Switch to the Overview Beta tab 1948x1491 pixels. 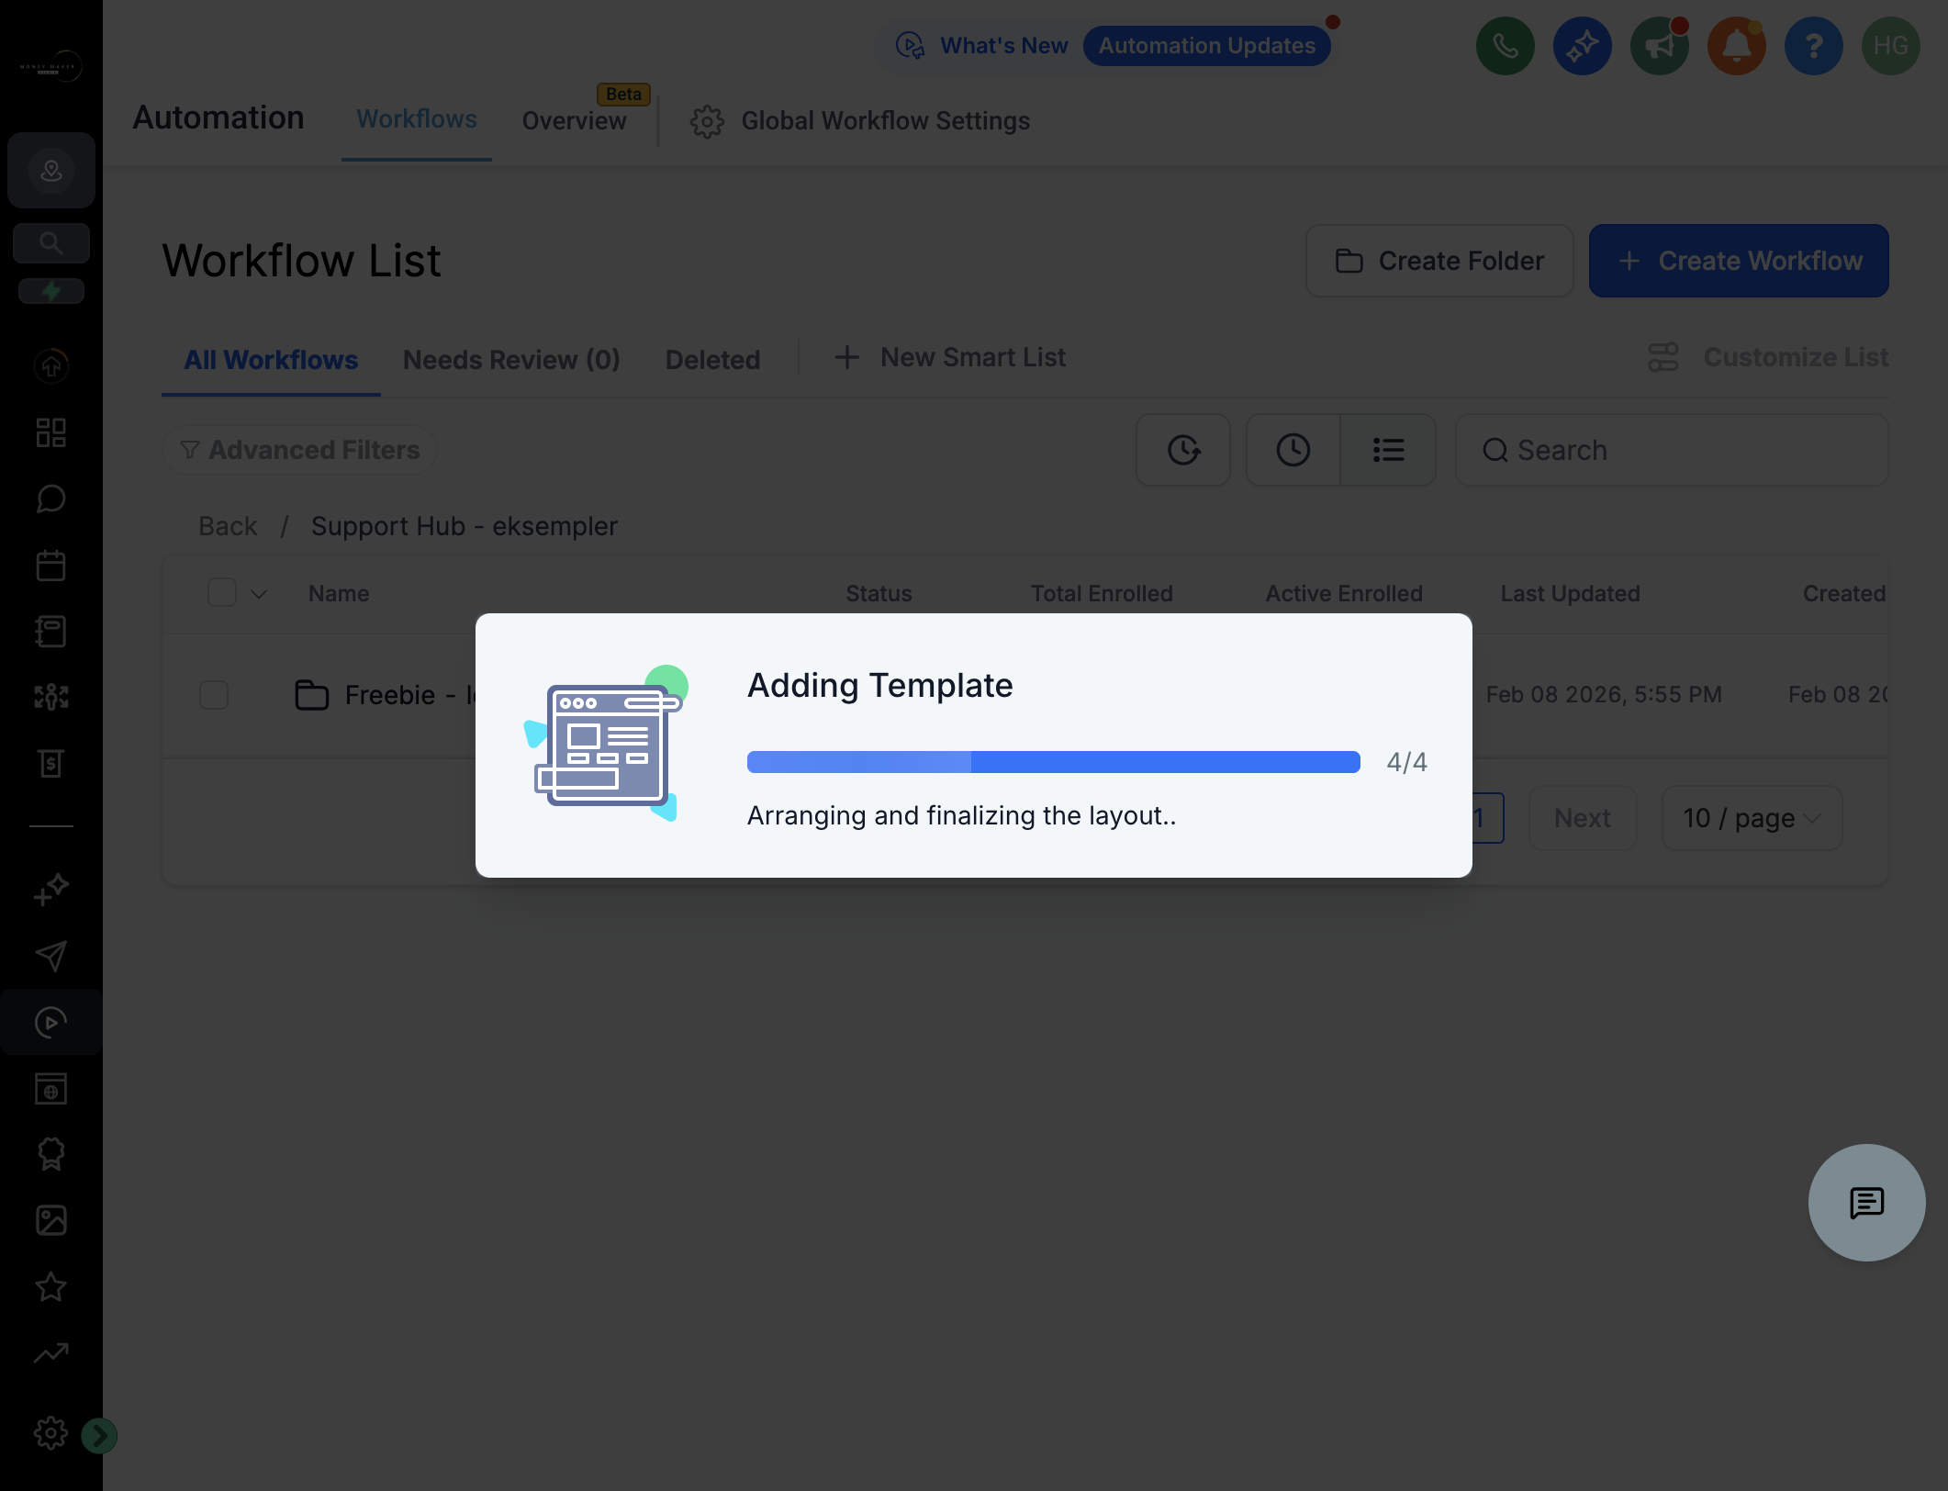point(575,120)
